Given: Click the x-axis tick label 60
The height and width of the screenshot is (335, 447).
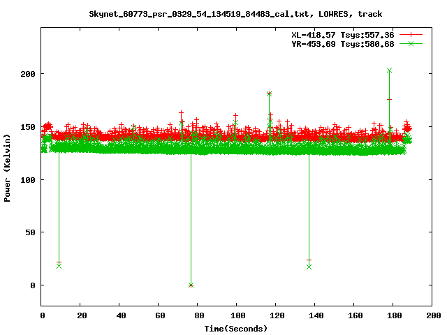Looking at the screenshot, I should pyautogui.click(x=160, y=315).
